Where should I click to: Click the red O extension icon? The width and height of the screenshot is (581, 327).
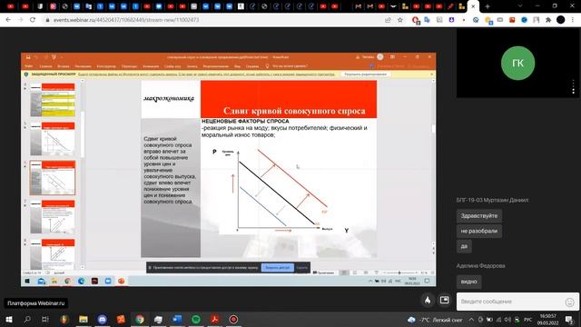[x=416, y=20]
